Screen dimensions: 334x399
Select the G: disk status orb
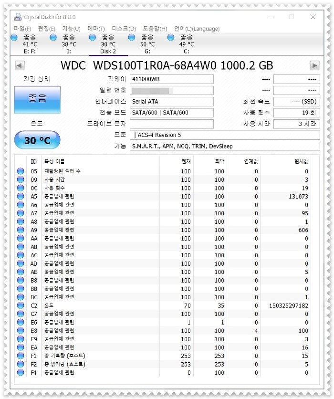tap(132, 37)
